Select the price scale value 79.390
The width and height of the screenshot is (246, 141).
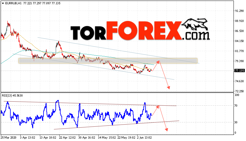click(x=239, y=61)
